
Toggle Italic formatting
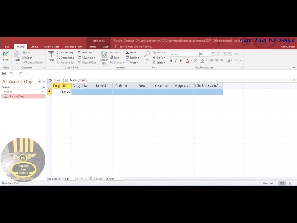(176, 61)
